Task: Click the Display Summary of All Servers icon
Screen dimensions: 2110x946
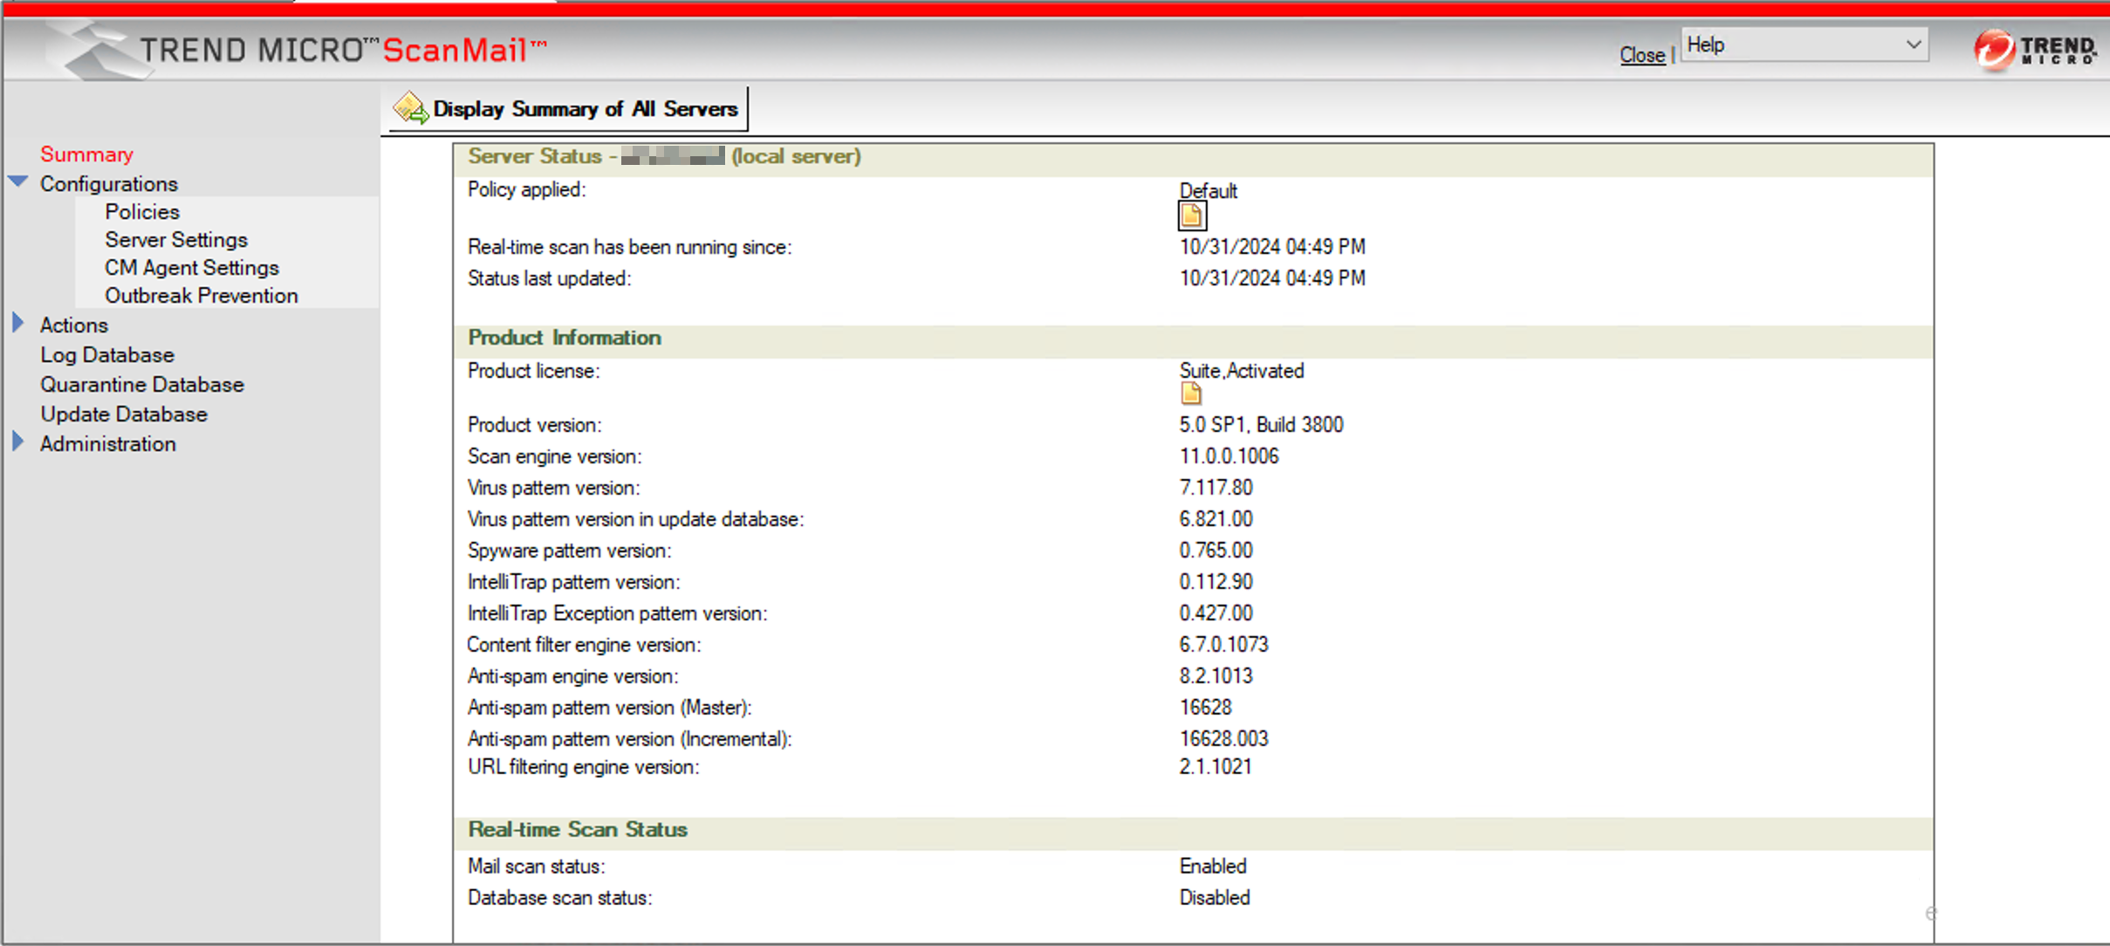Action: click(410, 109)
